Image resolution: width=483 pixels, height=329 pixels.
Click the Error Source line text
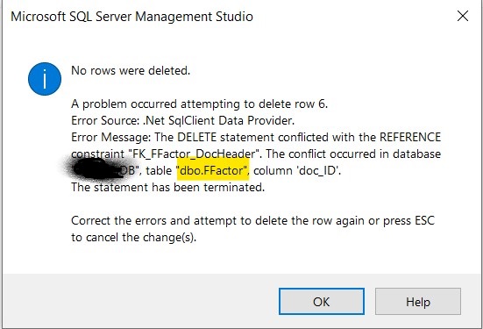pos(182,120)
